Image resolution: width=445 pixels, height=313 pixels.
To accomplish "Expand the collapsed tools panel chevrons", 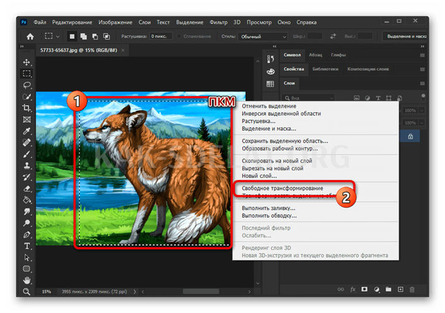I will (x=22, y=46).
